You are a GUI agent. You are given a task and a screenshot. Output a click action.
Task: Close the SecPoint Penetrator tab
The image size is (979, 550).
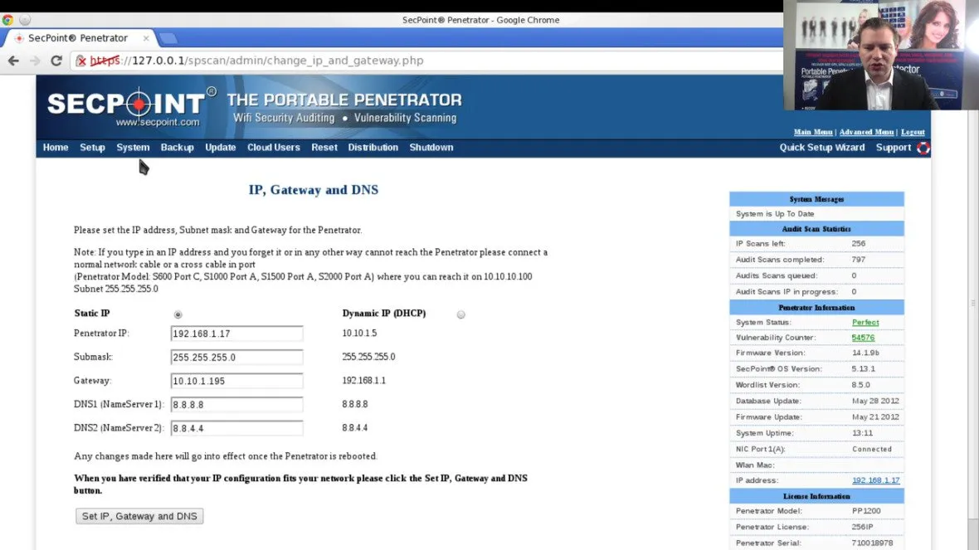(x=146, y=38)
